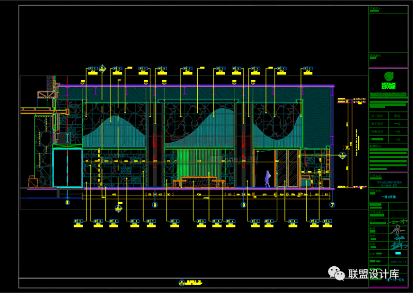Click the cyan stamp box in title block

coord(397,253)
